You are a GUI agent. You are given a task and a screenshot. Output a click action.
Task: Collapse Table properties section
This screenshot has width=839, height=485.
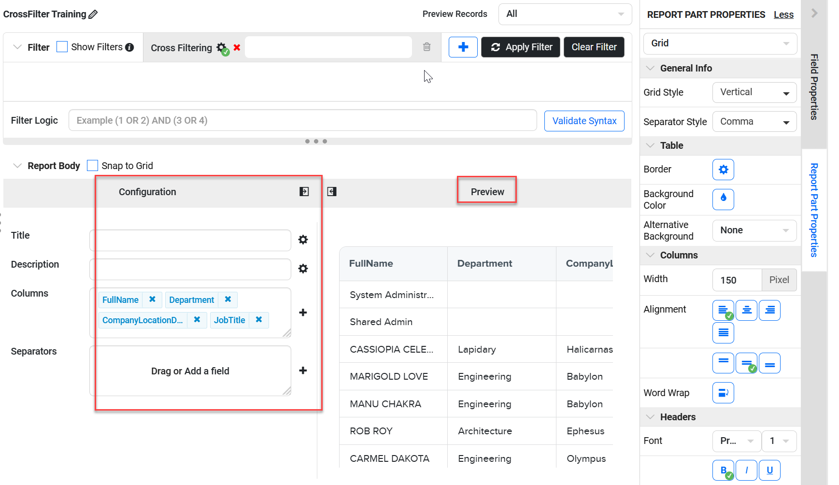650,145
